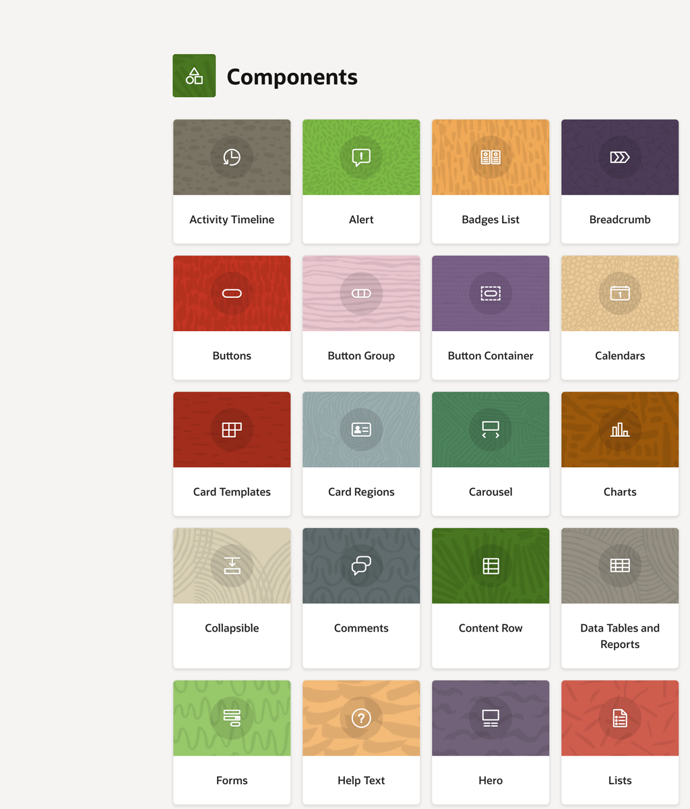Open the Forms component card
This screenshot has width=690, height=809.
click(232, 780)
